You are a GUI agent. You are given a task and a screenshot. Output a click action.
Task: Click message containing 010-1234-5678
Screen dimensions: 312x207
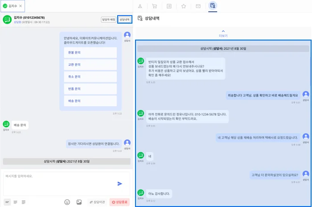click(x=187, y=117)
